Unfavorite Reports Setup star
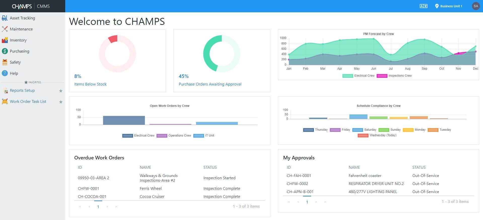This screenshot has height=220, width=483. (61, 91)
